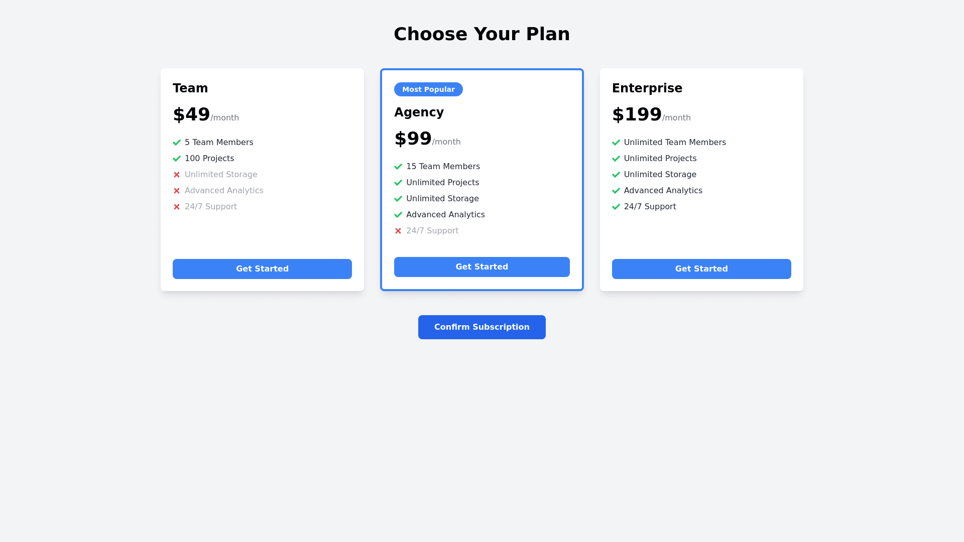Click checkmark beside Agency Advanced Analytics

398,215
